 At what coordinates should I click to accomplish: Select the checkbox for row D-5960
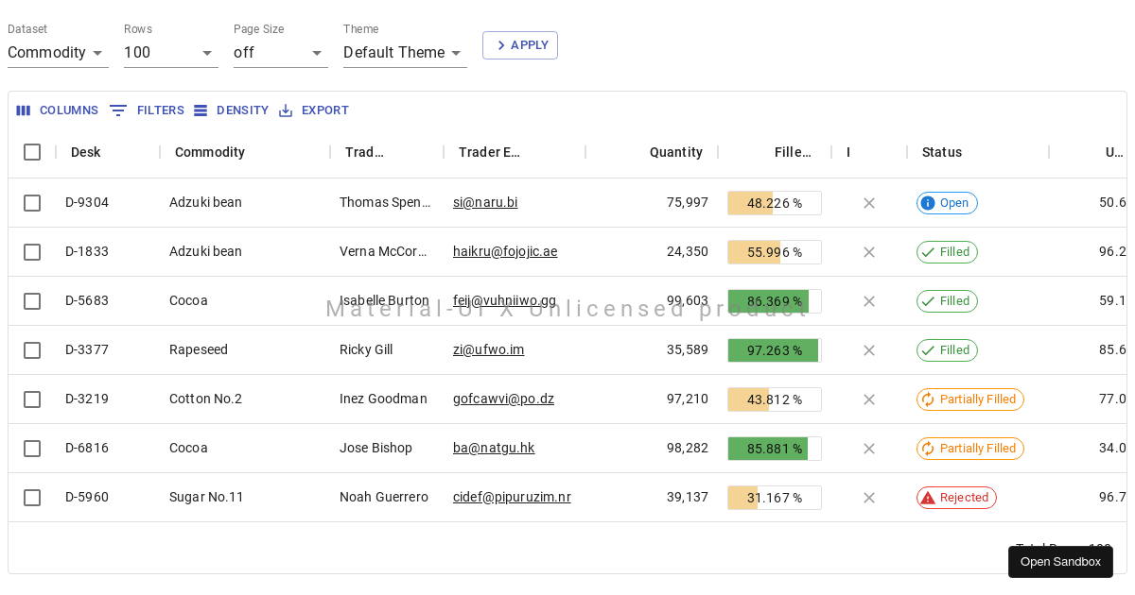pyautogui.click(x=32, y=498)
